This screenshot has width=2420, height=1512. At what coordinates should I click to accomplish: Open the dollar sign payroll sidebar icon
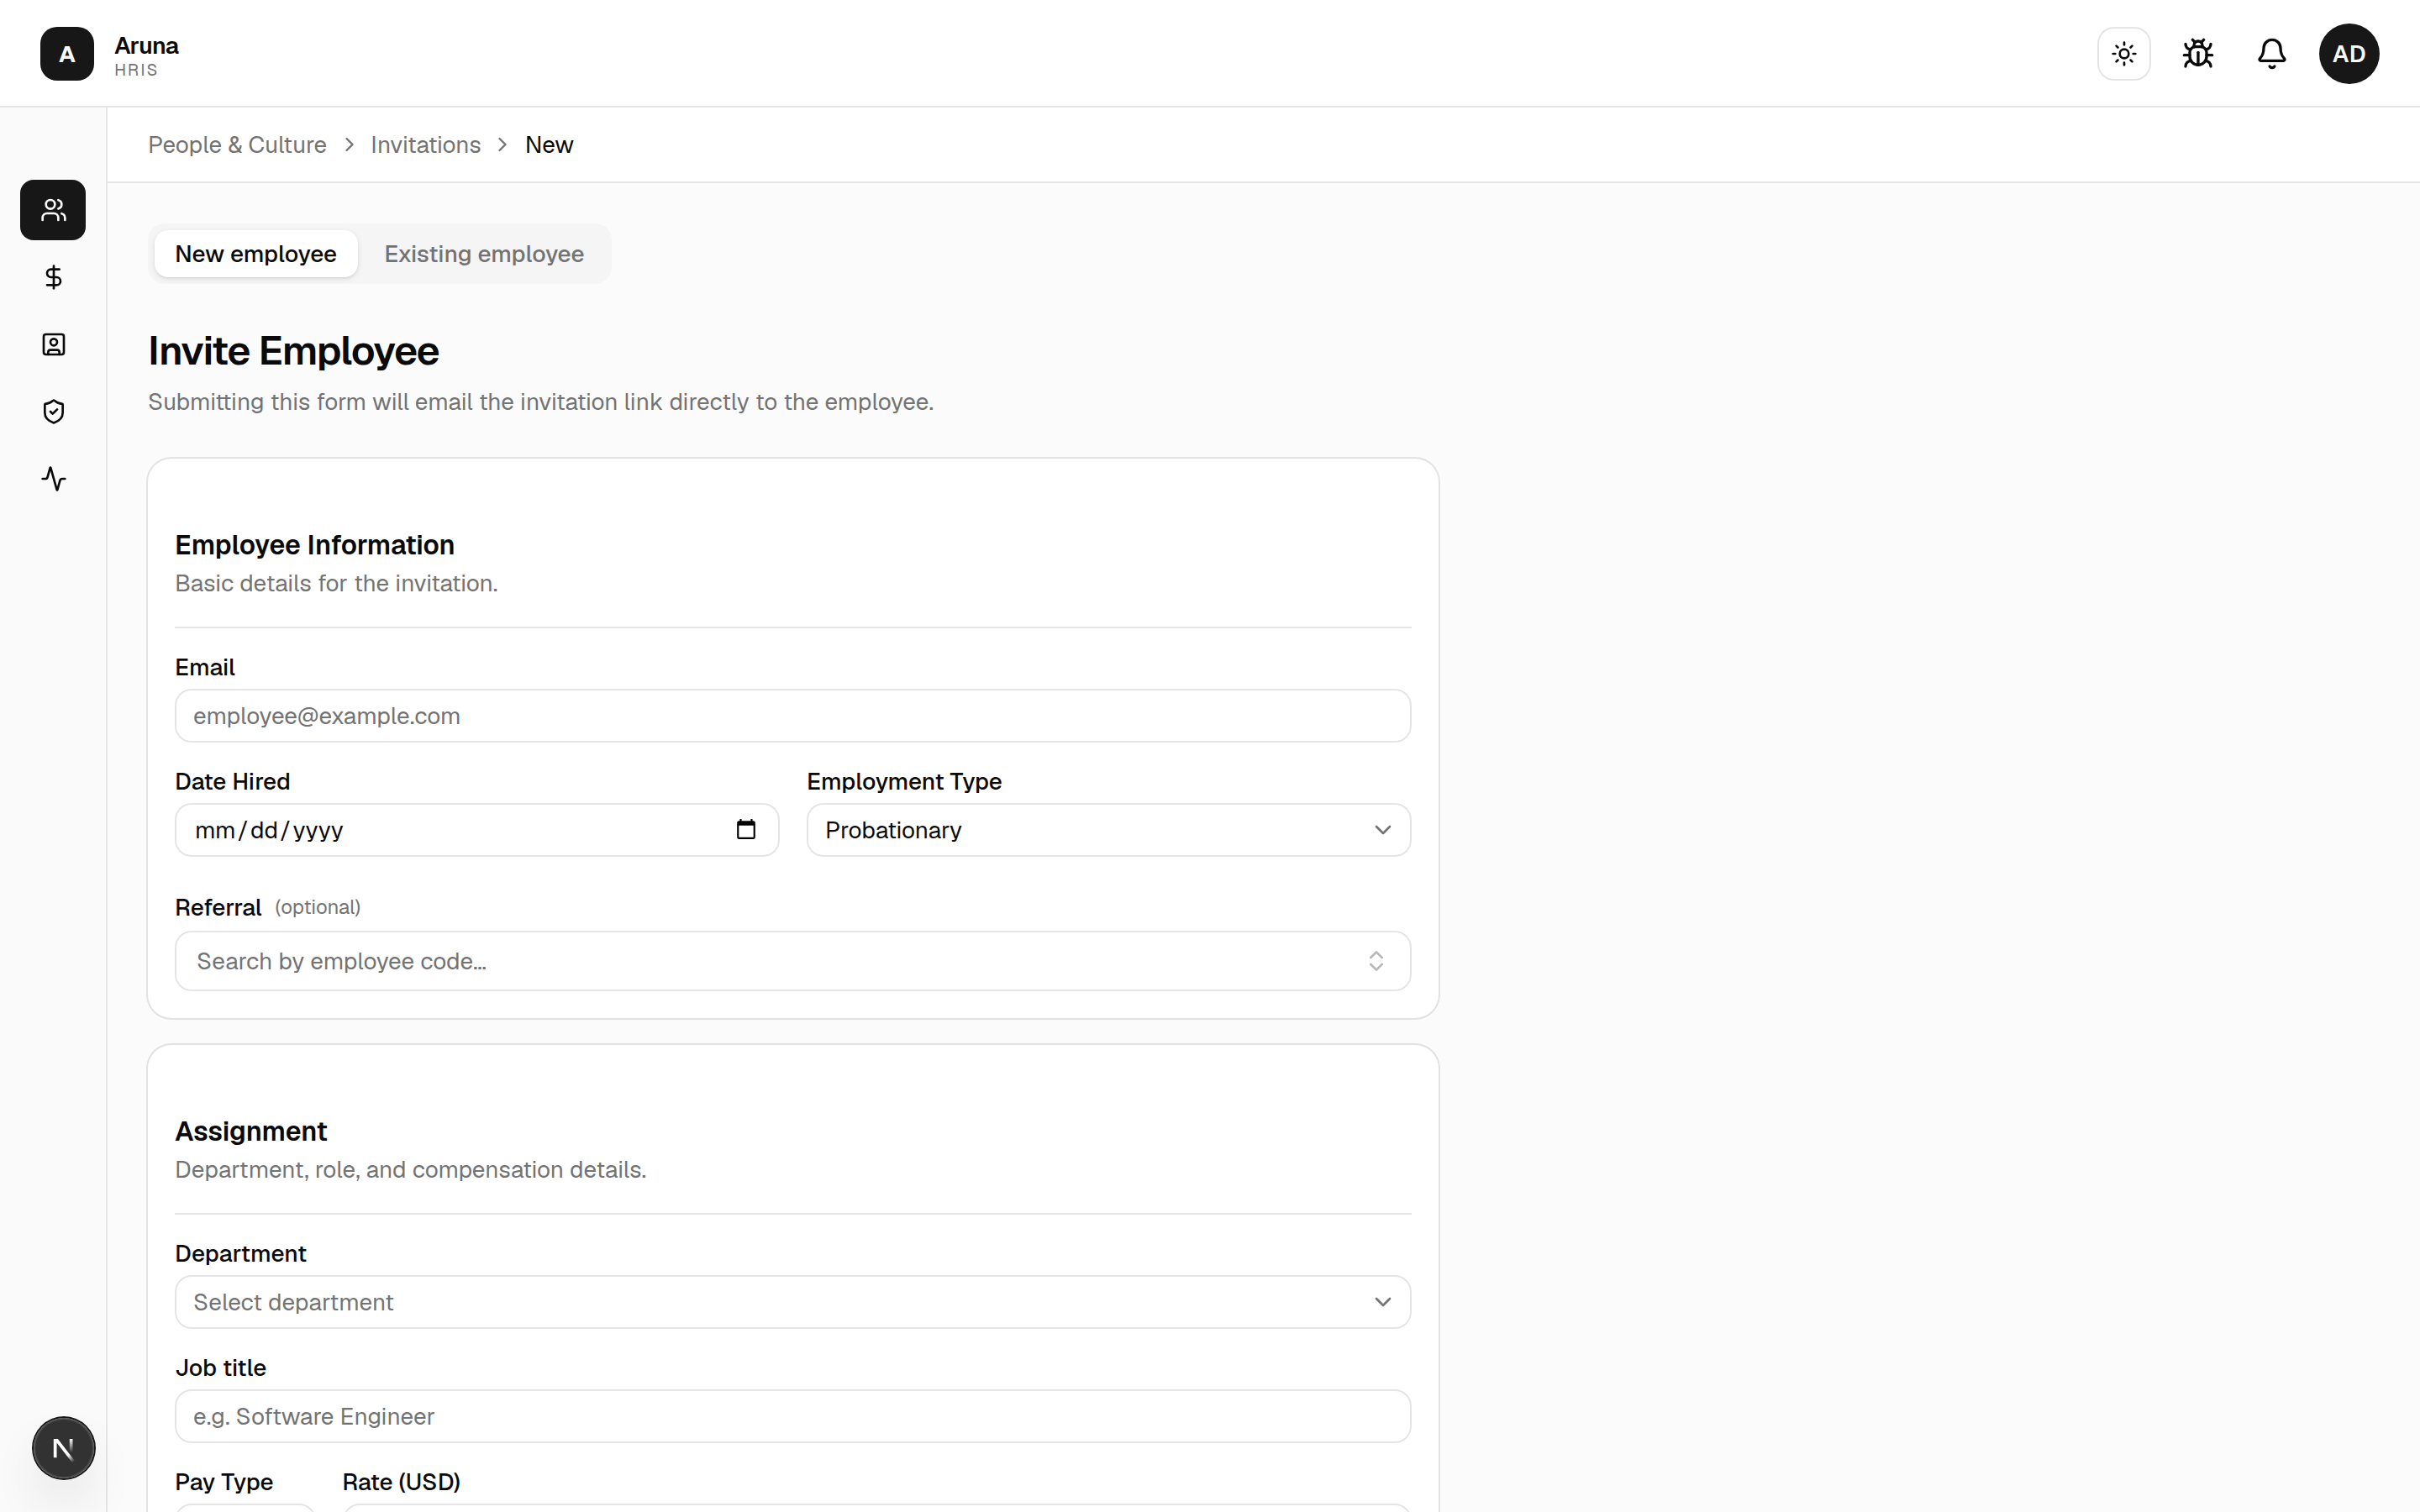53,277
